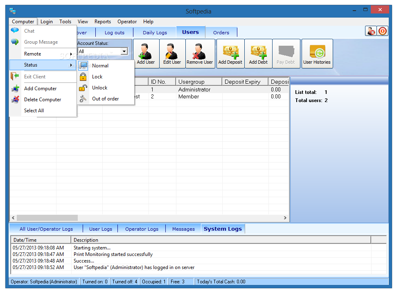The width and height of the screenshot is (399, 296).
Task: Click the Add Computer icon in the menu
Action: [15, 88]
